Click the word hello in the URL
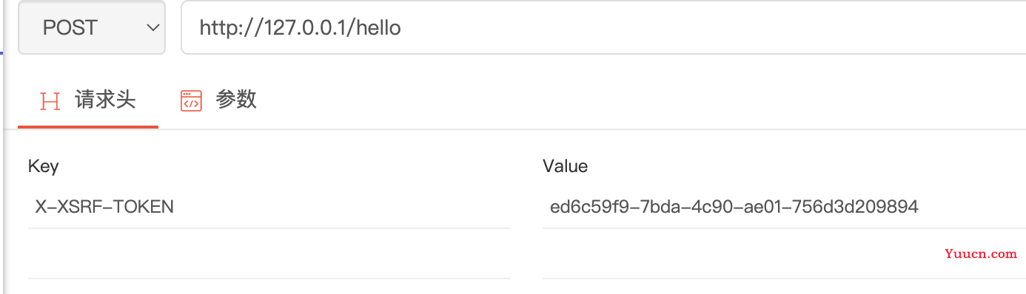The width and height of the screenshot is (1026, 294). pos(378,28)
